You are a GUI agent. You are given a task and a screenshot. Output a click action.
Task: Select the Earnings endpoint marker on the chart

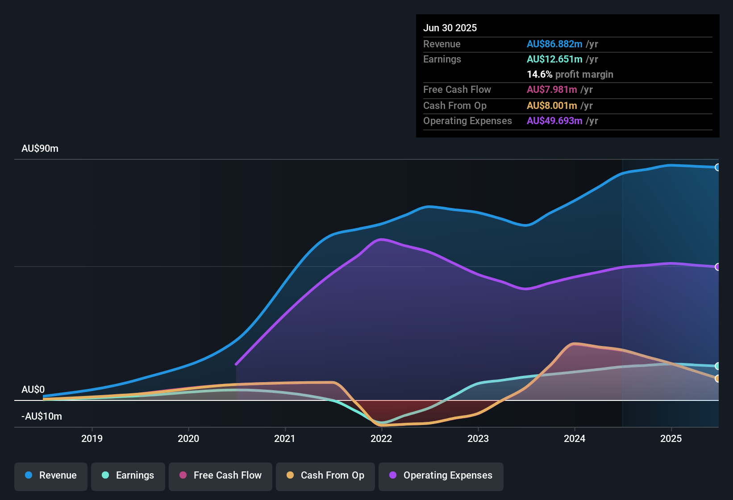(718, 366)
